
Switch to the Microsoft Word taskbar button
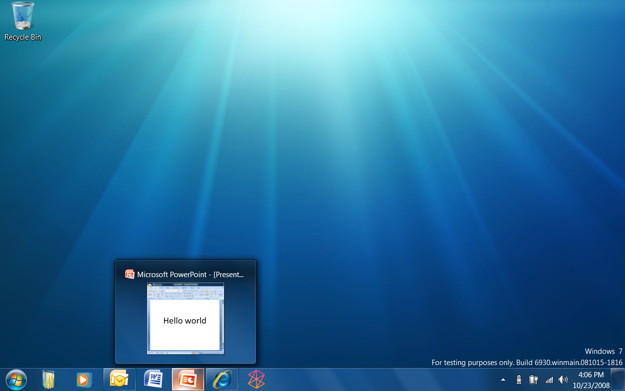154,379
